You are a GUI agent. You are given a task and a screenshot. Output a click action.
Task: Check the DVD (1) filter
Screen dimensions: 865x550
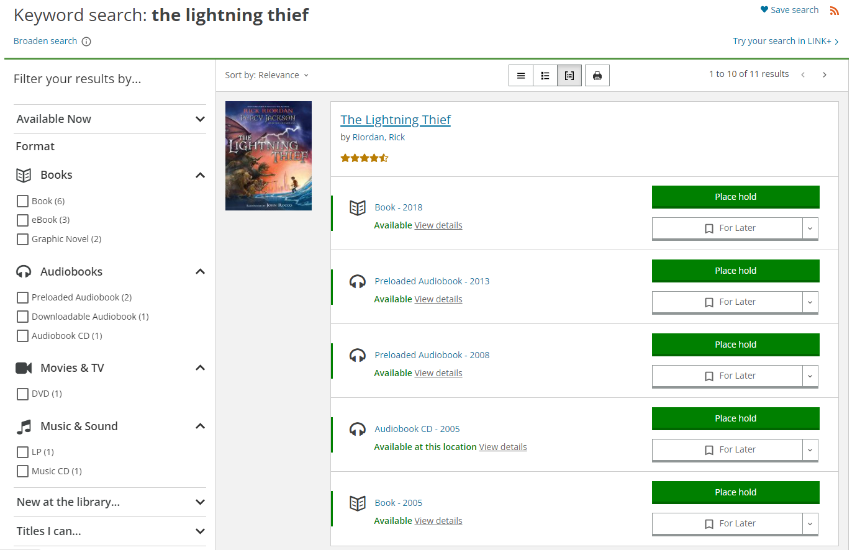[22, 393]
